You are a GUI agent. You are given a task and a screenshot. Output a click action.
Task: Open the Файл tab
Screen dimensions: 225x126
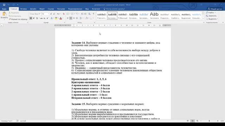point(4,9)
